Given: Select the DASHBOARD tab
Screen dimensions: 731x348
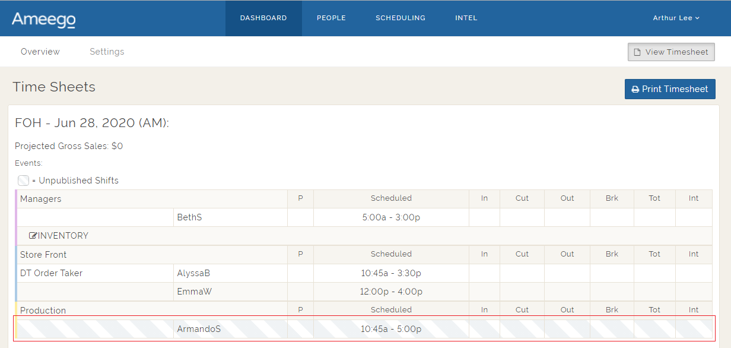Looking at the screenshot, I should pos(263,18).
